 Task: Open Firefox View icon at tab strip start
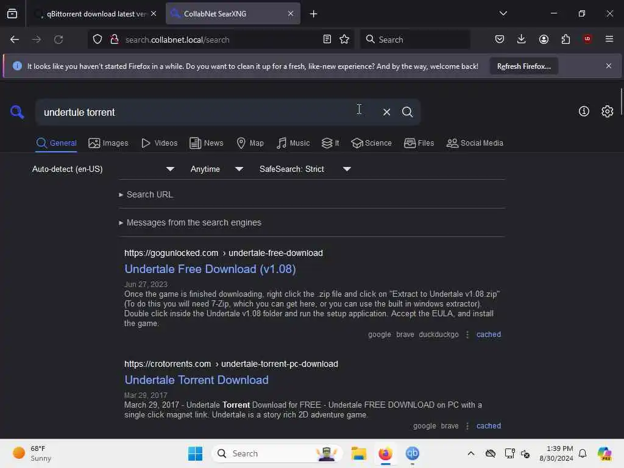click(12, 14)
